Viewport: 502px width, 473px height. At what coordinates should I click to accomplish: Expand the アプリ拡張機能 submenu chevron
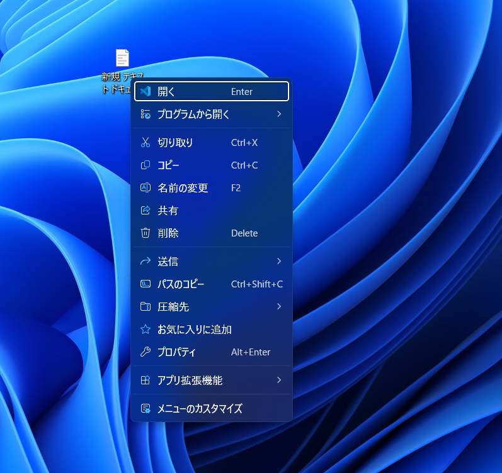click(279, 380)
